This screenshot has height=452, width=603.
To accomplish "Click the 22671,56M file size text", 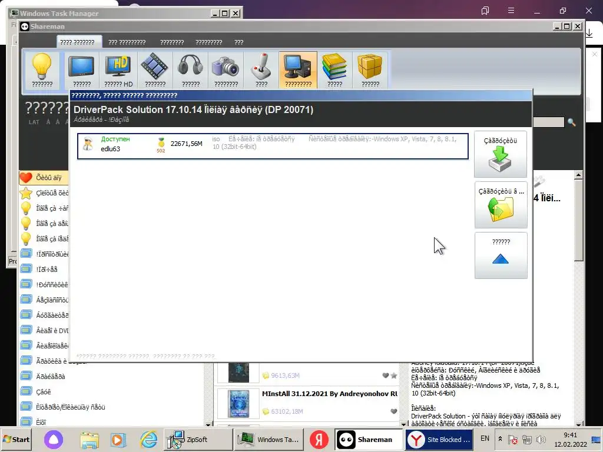I will tap(187, 144).
